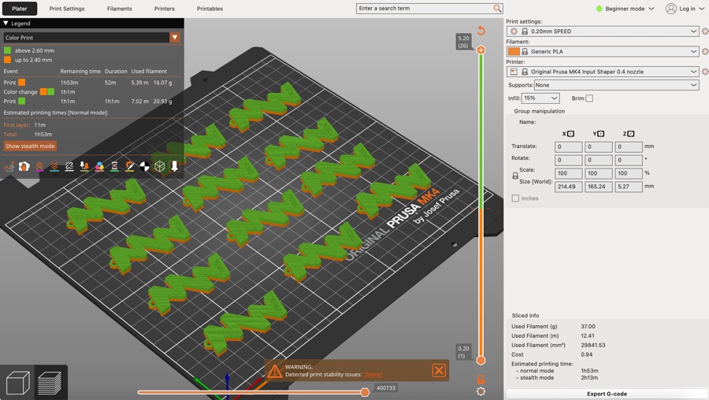Toggle Custom G-codes visibility icon

[x=129, y=167]
